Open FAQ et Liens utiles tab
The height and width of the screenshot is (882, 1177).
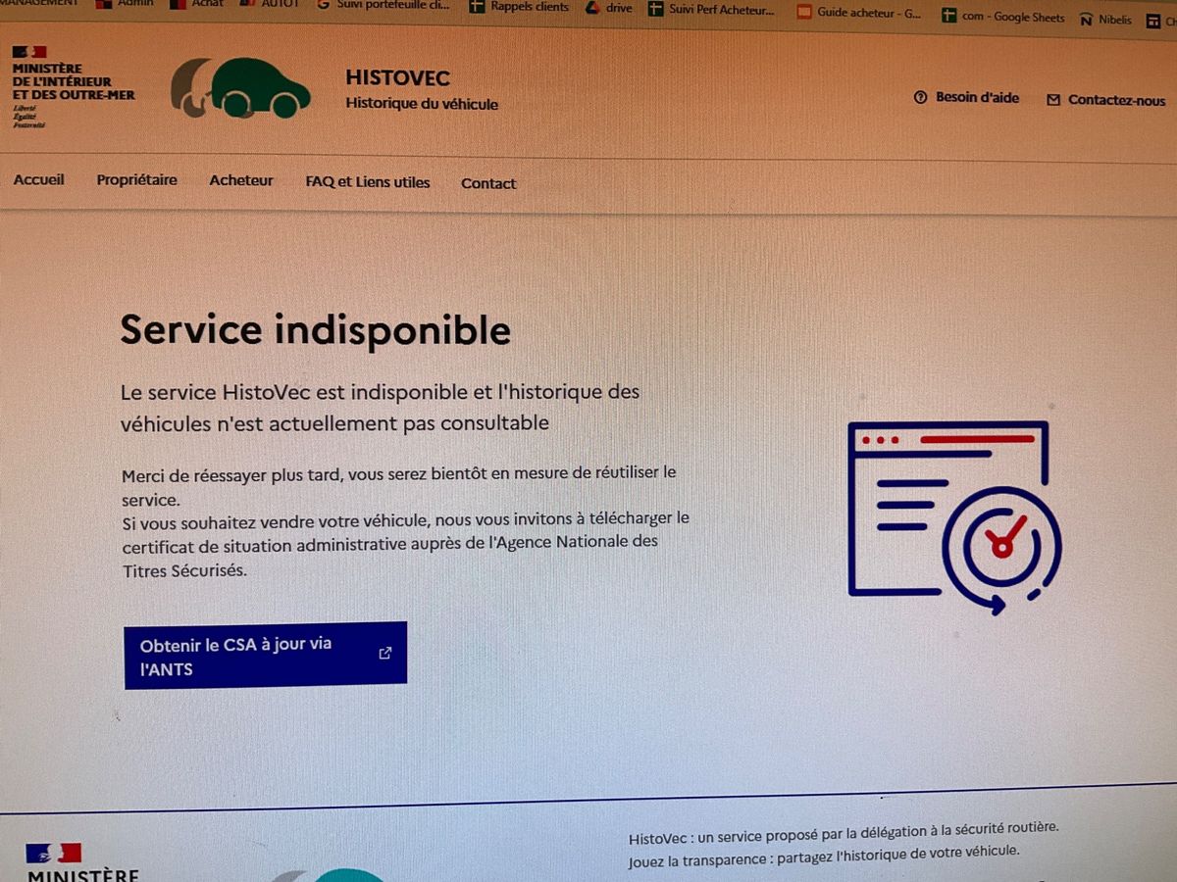pos(368,182)
